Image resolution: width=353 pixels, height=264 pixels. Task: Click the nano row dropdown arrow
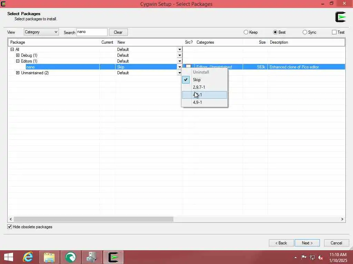tap(180, 67)
